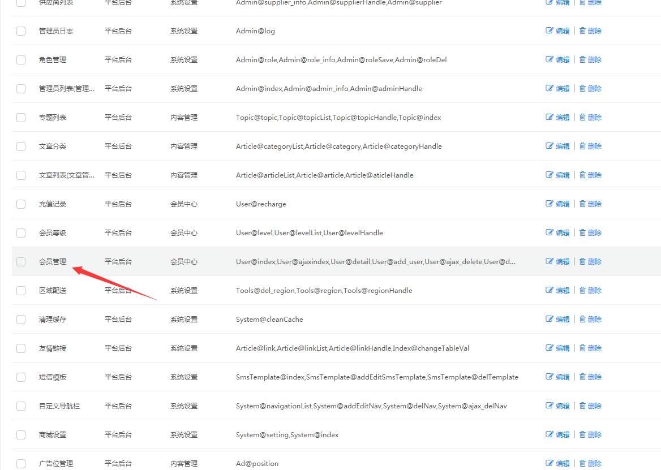Screen dimensions: 661x470
Task: Click trash icon in 自定义导航栏 row
Action: pyautogui.click(x=582, y=406)
